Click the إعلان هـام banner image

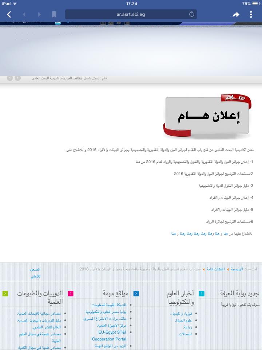(x=207, y=117)
